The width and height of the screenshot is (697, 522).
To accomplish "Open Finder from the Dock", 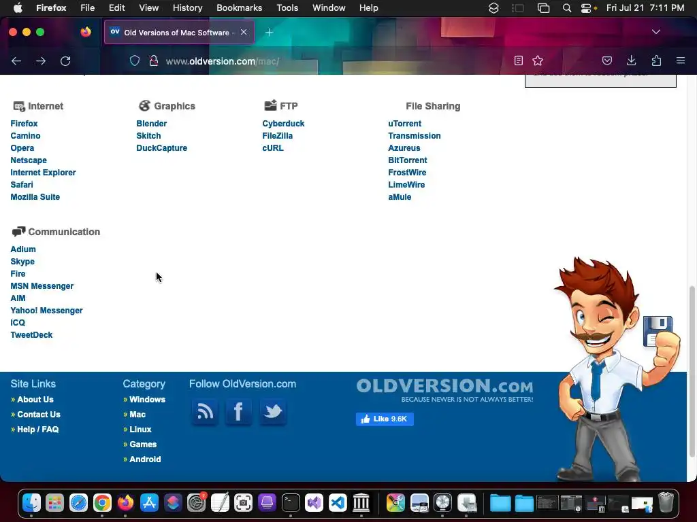I will [31, 503].
